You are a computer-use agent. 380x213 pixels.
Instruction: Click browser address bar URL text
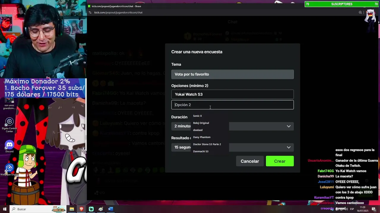coord(118,12)
